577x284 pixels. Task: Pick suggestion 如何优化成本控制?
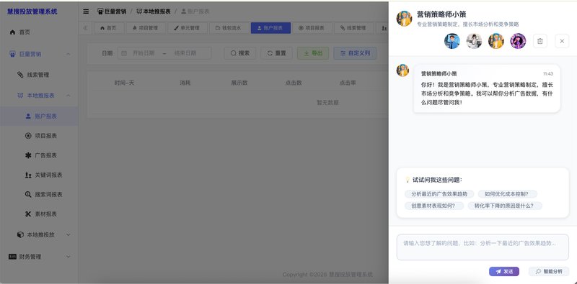[508, 194]
